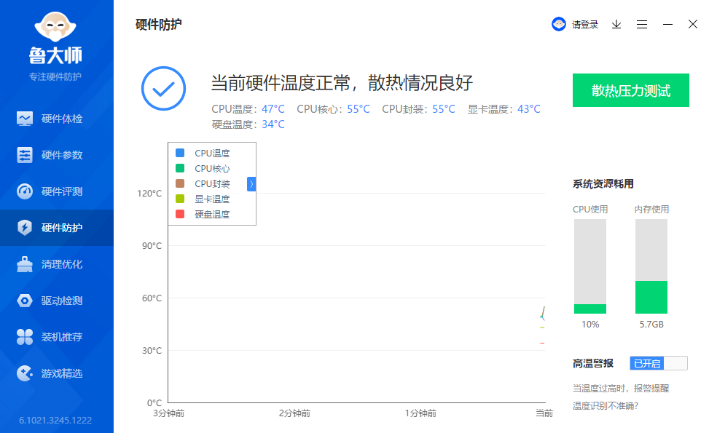
Task: Open the hamburger menu
Action: click(642, 24)
